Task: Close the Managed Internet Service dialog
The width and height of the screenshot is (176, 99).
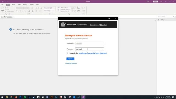Action: (116, 19)
